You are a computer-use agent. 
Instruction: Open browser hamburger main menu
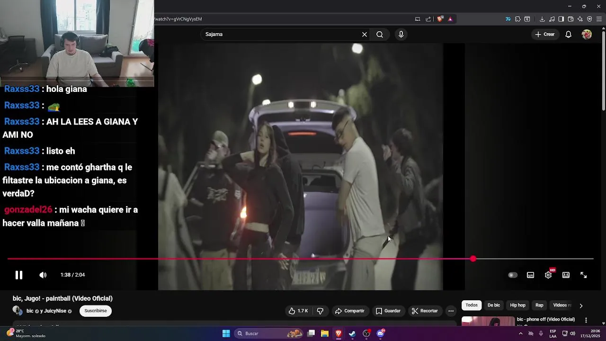pos(599,19)
